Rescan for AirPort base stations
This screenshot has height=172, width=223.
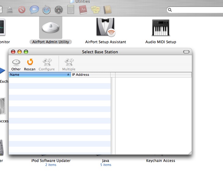pyautogui.click(x=30, y=62)
